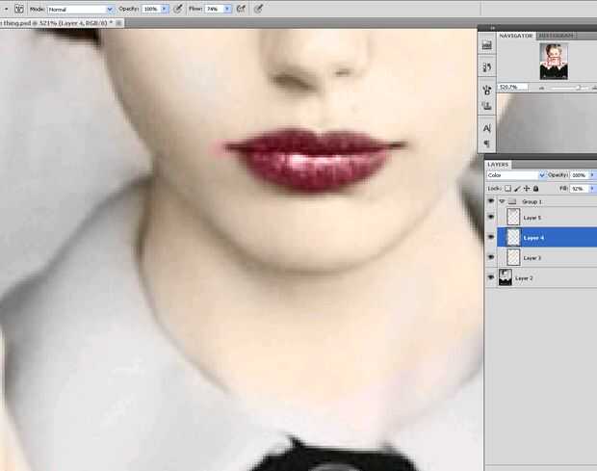Click the Layer 2 photo thumbnail
The width and height of the screenshot is (597, 471).
pos(506,277)
